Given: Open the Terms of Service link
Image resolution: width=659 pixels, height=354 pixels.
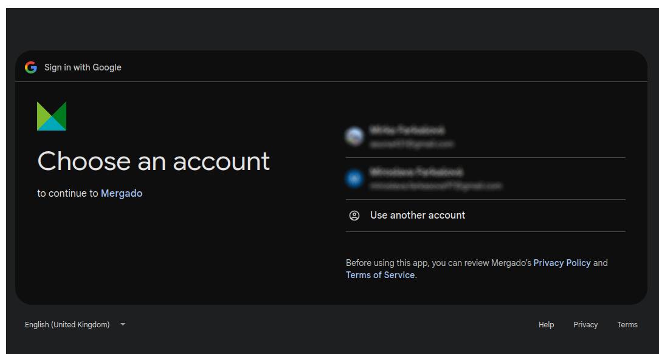Looking at the screenshot, I should tap(381, 275).
